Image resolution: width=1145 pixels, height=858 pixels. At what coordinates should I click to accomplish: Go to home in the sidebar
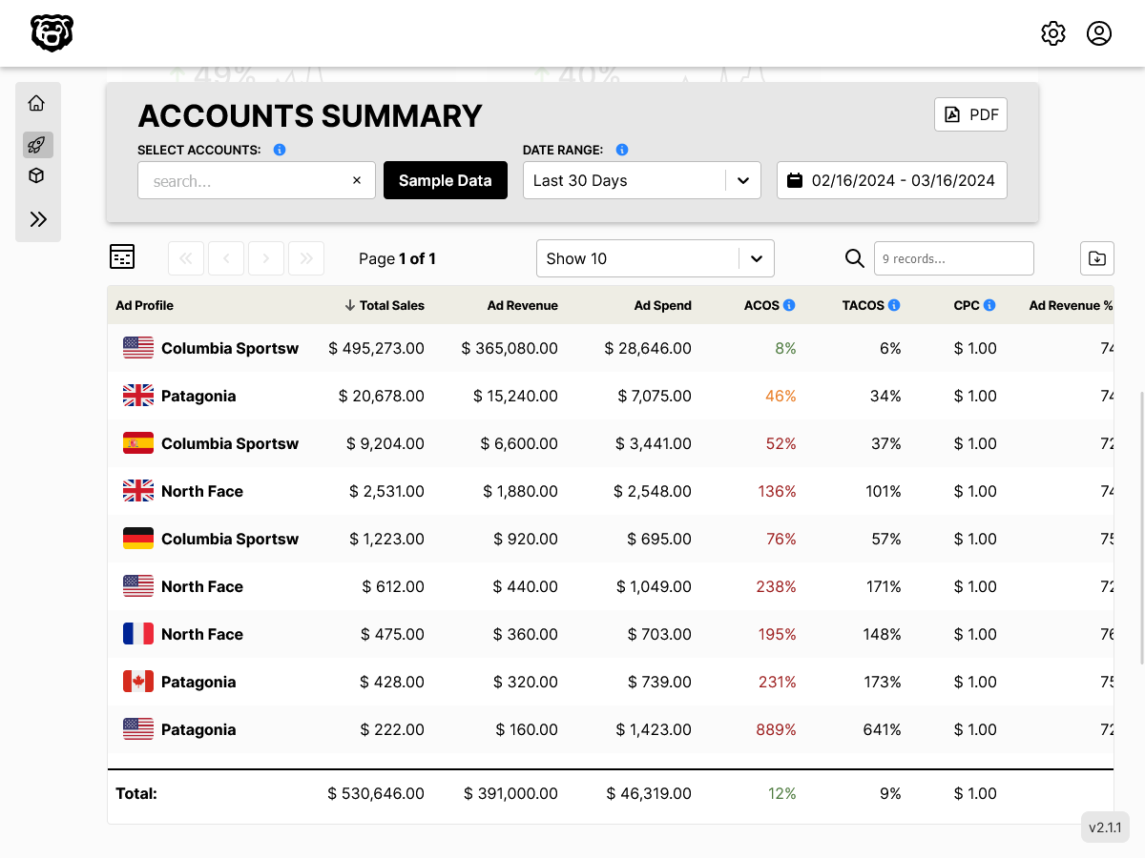click(x=37, y=103)
